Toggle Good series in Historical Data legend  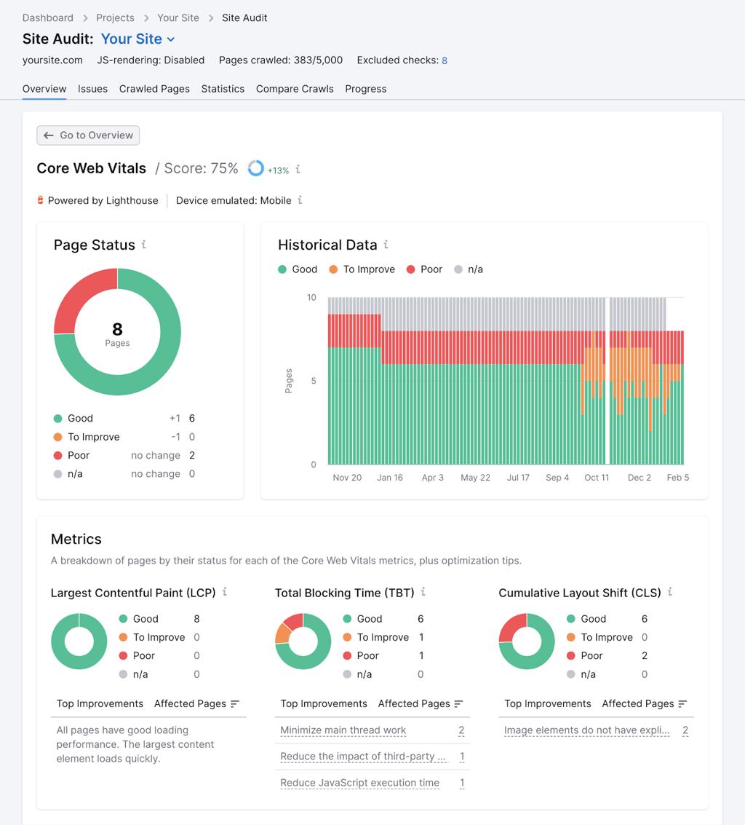click(298, 269)
